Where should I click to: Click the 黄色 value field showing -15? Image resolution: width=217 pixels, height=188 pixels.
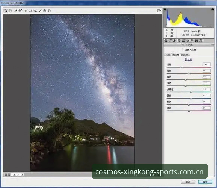click(x=206, y=77)
